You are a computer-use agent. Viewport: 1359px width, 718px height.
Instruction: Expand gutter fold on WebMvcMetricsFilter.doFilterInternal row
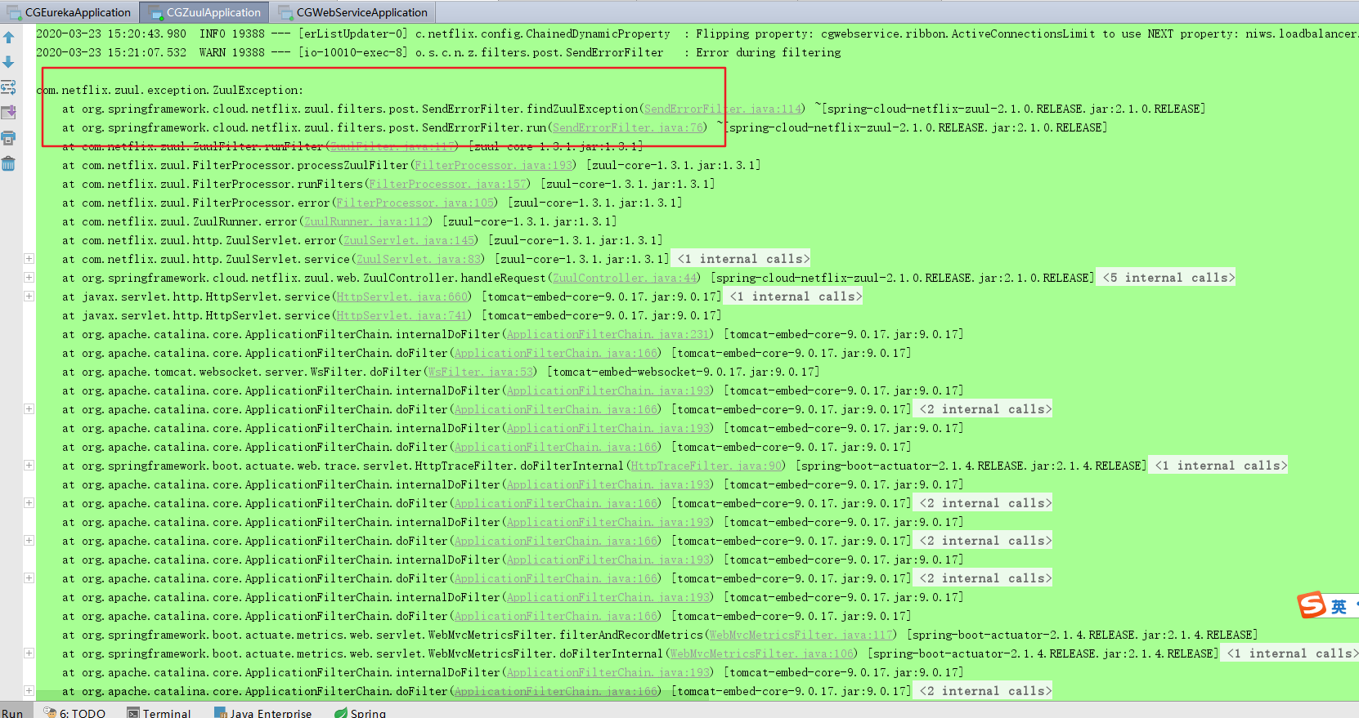pyautogui.click(x=29, y=653)
